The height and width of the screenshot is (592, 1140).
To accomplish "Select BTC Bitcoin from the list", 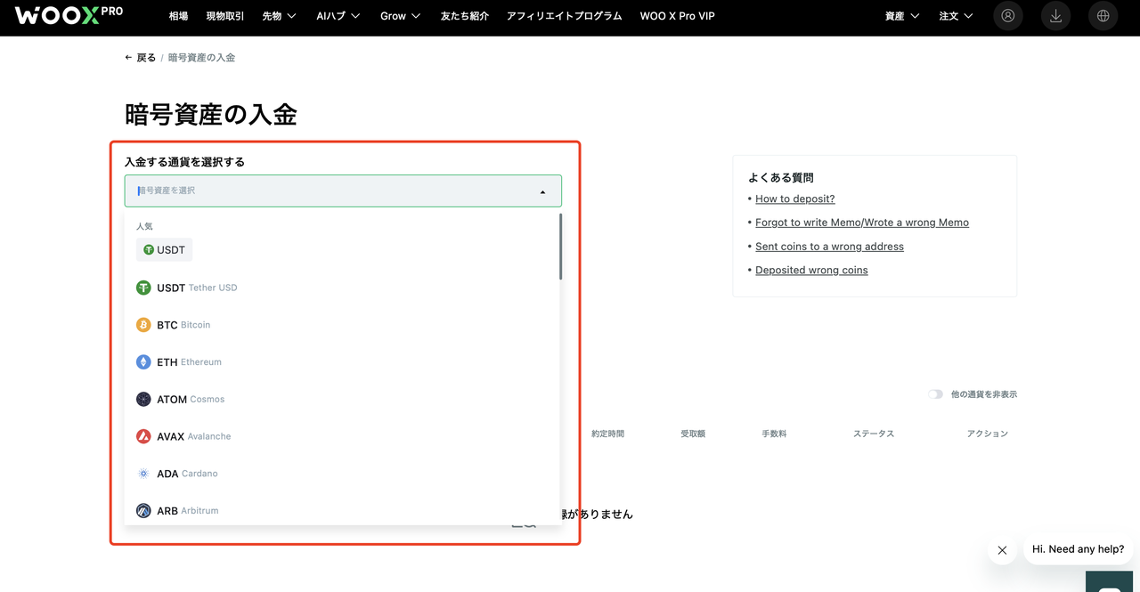I will coord(342,325).
